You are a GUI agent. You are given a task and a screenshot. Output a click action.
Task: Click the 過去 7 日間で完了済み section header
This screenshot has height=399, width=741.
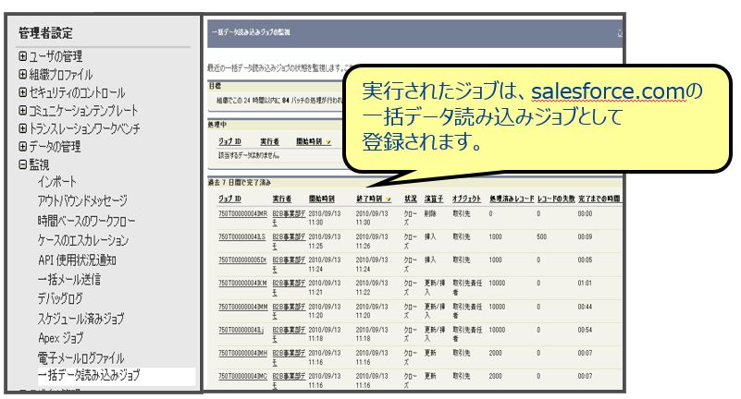(240, 183)
